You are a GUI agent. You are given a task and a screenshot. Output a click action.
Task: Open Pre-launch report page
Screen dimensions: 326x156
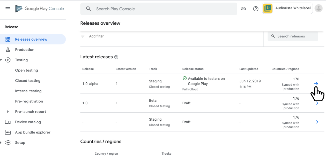31,112
